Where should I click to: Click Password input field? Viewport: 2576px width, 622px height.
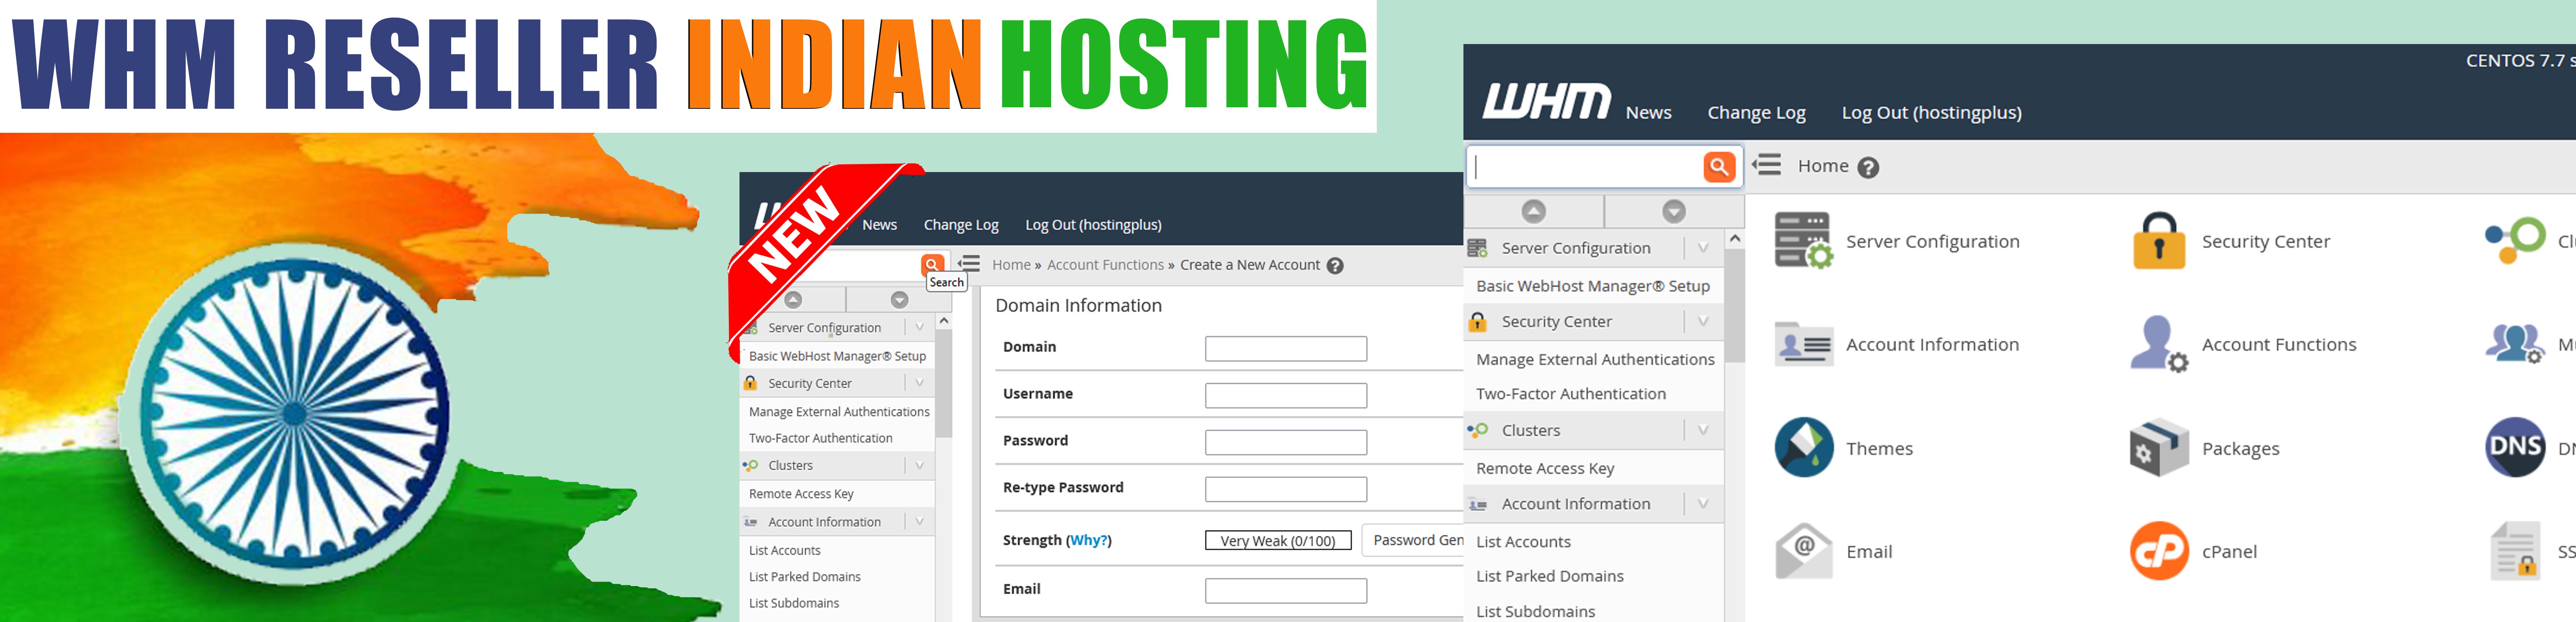[x=1286, y=442]
